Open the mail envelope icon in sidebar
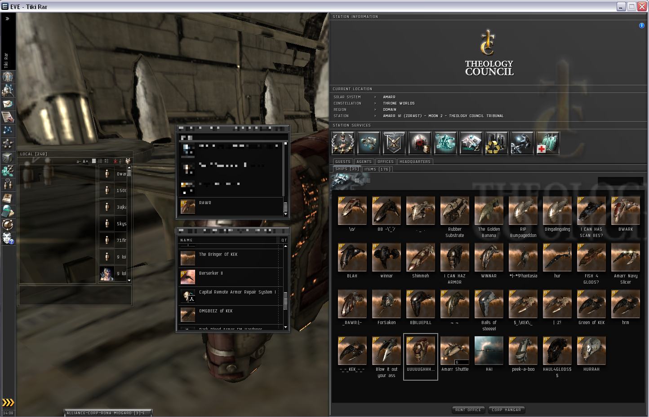 click(8, 104)
